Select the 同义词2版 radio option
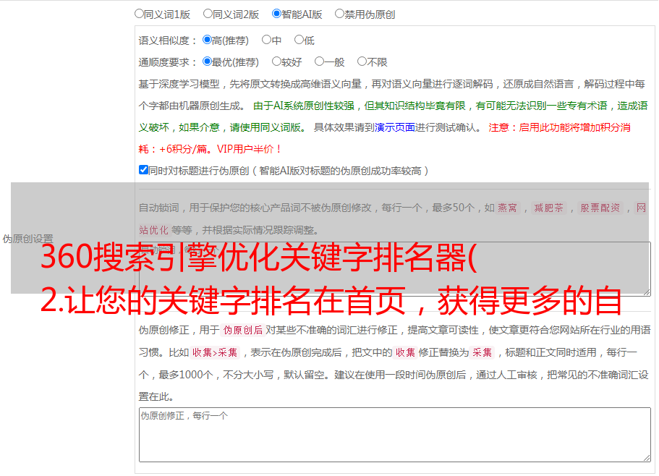Viewport: 659px width, 476px height. [208, 14]
